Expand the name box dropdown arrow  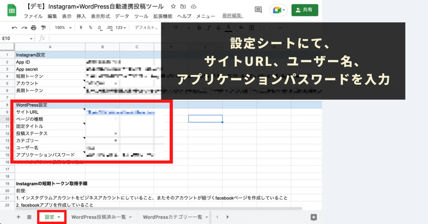point(31,39)
